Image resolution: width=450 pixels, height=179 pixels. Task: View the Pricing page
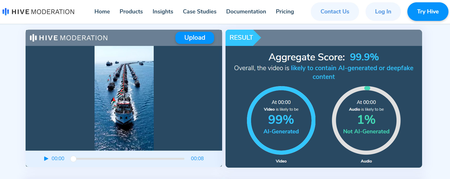pyautogui.click(x=285, y=12)
